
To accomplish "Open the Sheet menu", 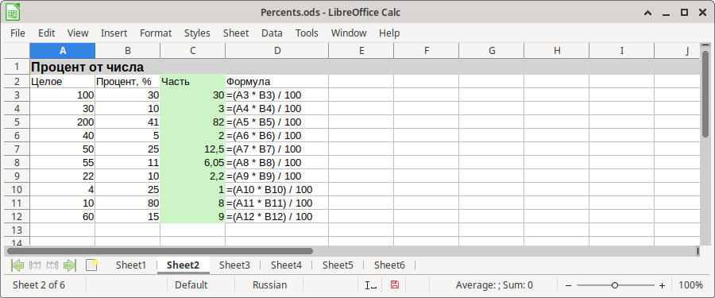I will click(236, 33).
